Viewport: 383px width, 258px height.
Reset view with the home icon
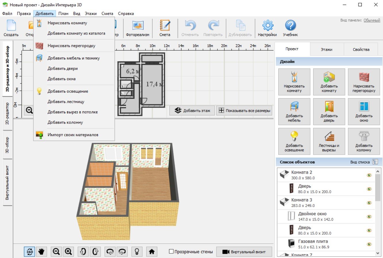click(x=152, y=251)
